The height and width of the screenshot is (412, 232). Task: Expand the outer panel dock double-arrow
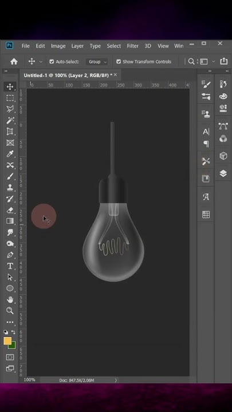coord(227,71)
